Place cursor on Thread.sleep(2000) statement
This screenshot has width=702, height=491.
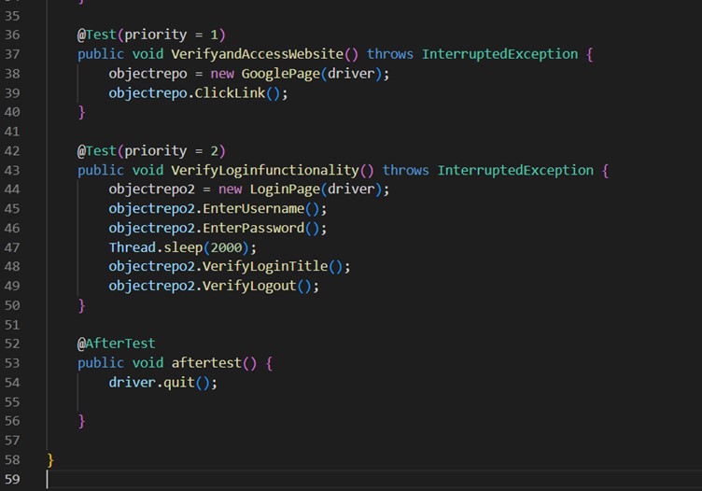coord(183,247)
